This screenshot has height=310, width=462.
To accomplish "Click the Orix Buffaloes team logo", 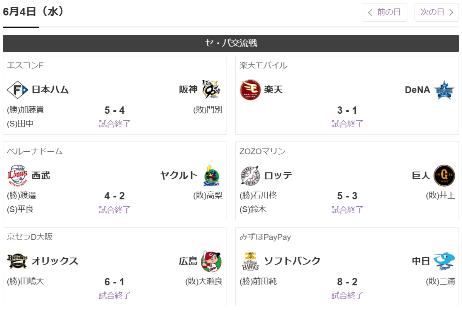I will pyautogui.click(x=17, y=261).
